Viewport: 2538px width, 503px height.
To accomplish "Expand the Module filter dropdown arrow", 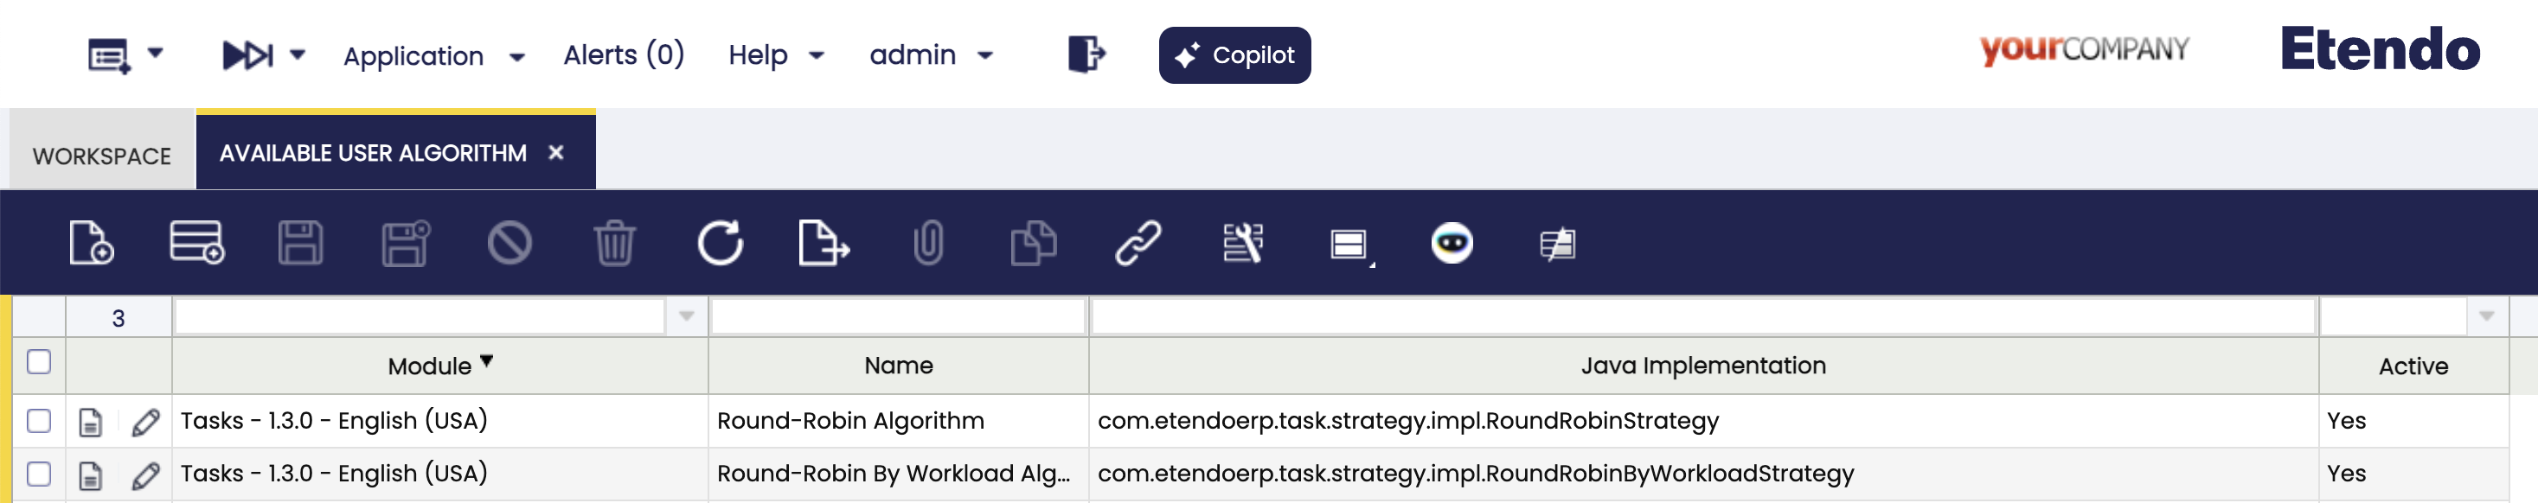I will (x=687, y=317).
